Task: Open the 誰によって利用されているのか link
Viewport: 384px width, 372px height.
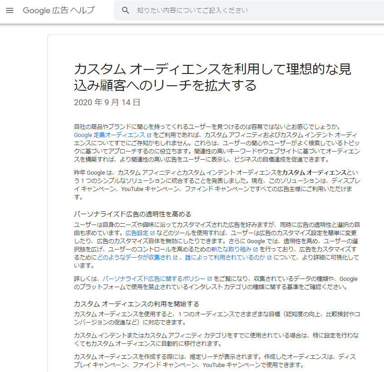Action: click(x=225, y=258)
